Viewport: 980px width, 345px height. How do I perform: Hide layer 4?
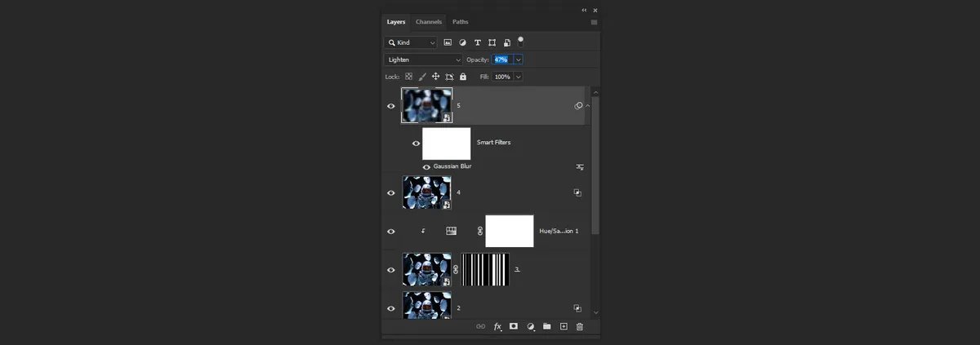point(391,192)
